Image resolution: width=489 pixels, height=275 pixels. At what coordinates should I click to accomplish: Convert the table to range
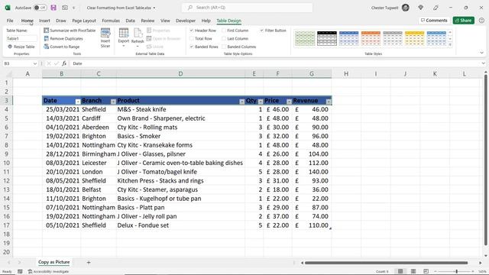(62, 47)
